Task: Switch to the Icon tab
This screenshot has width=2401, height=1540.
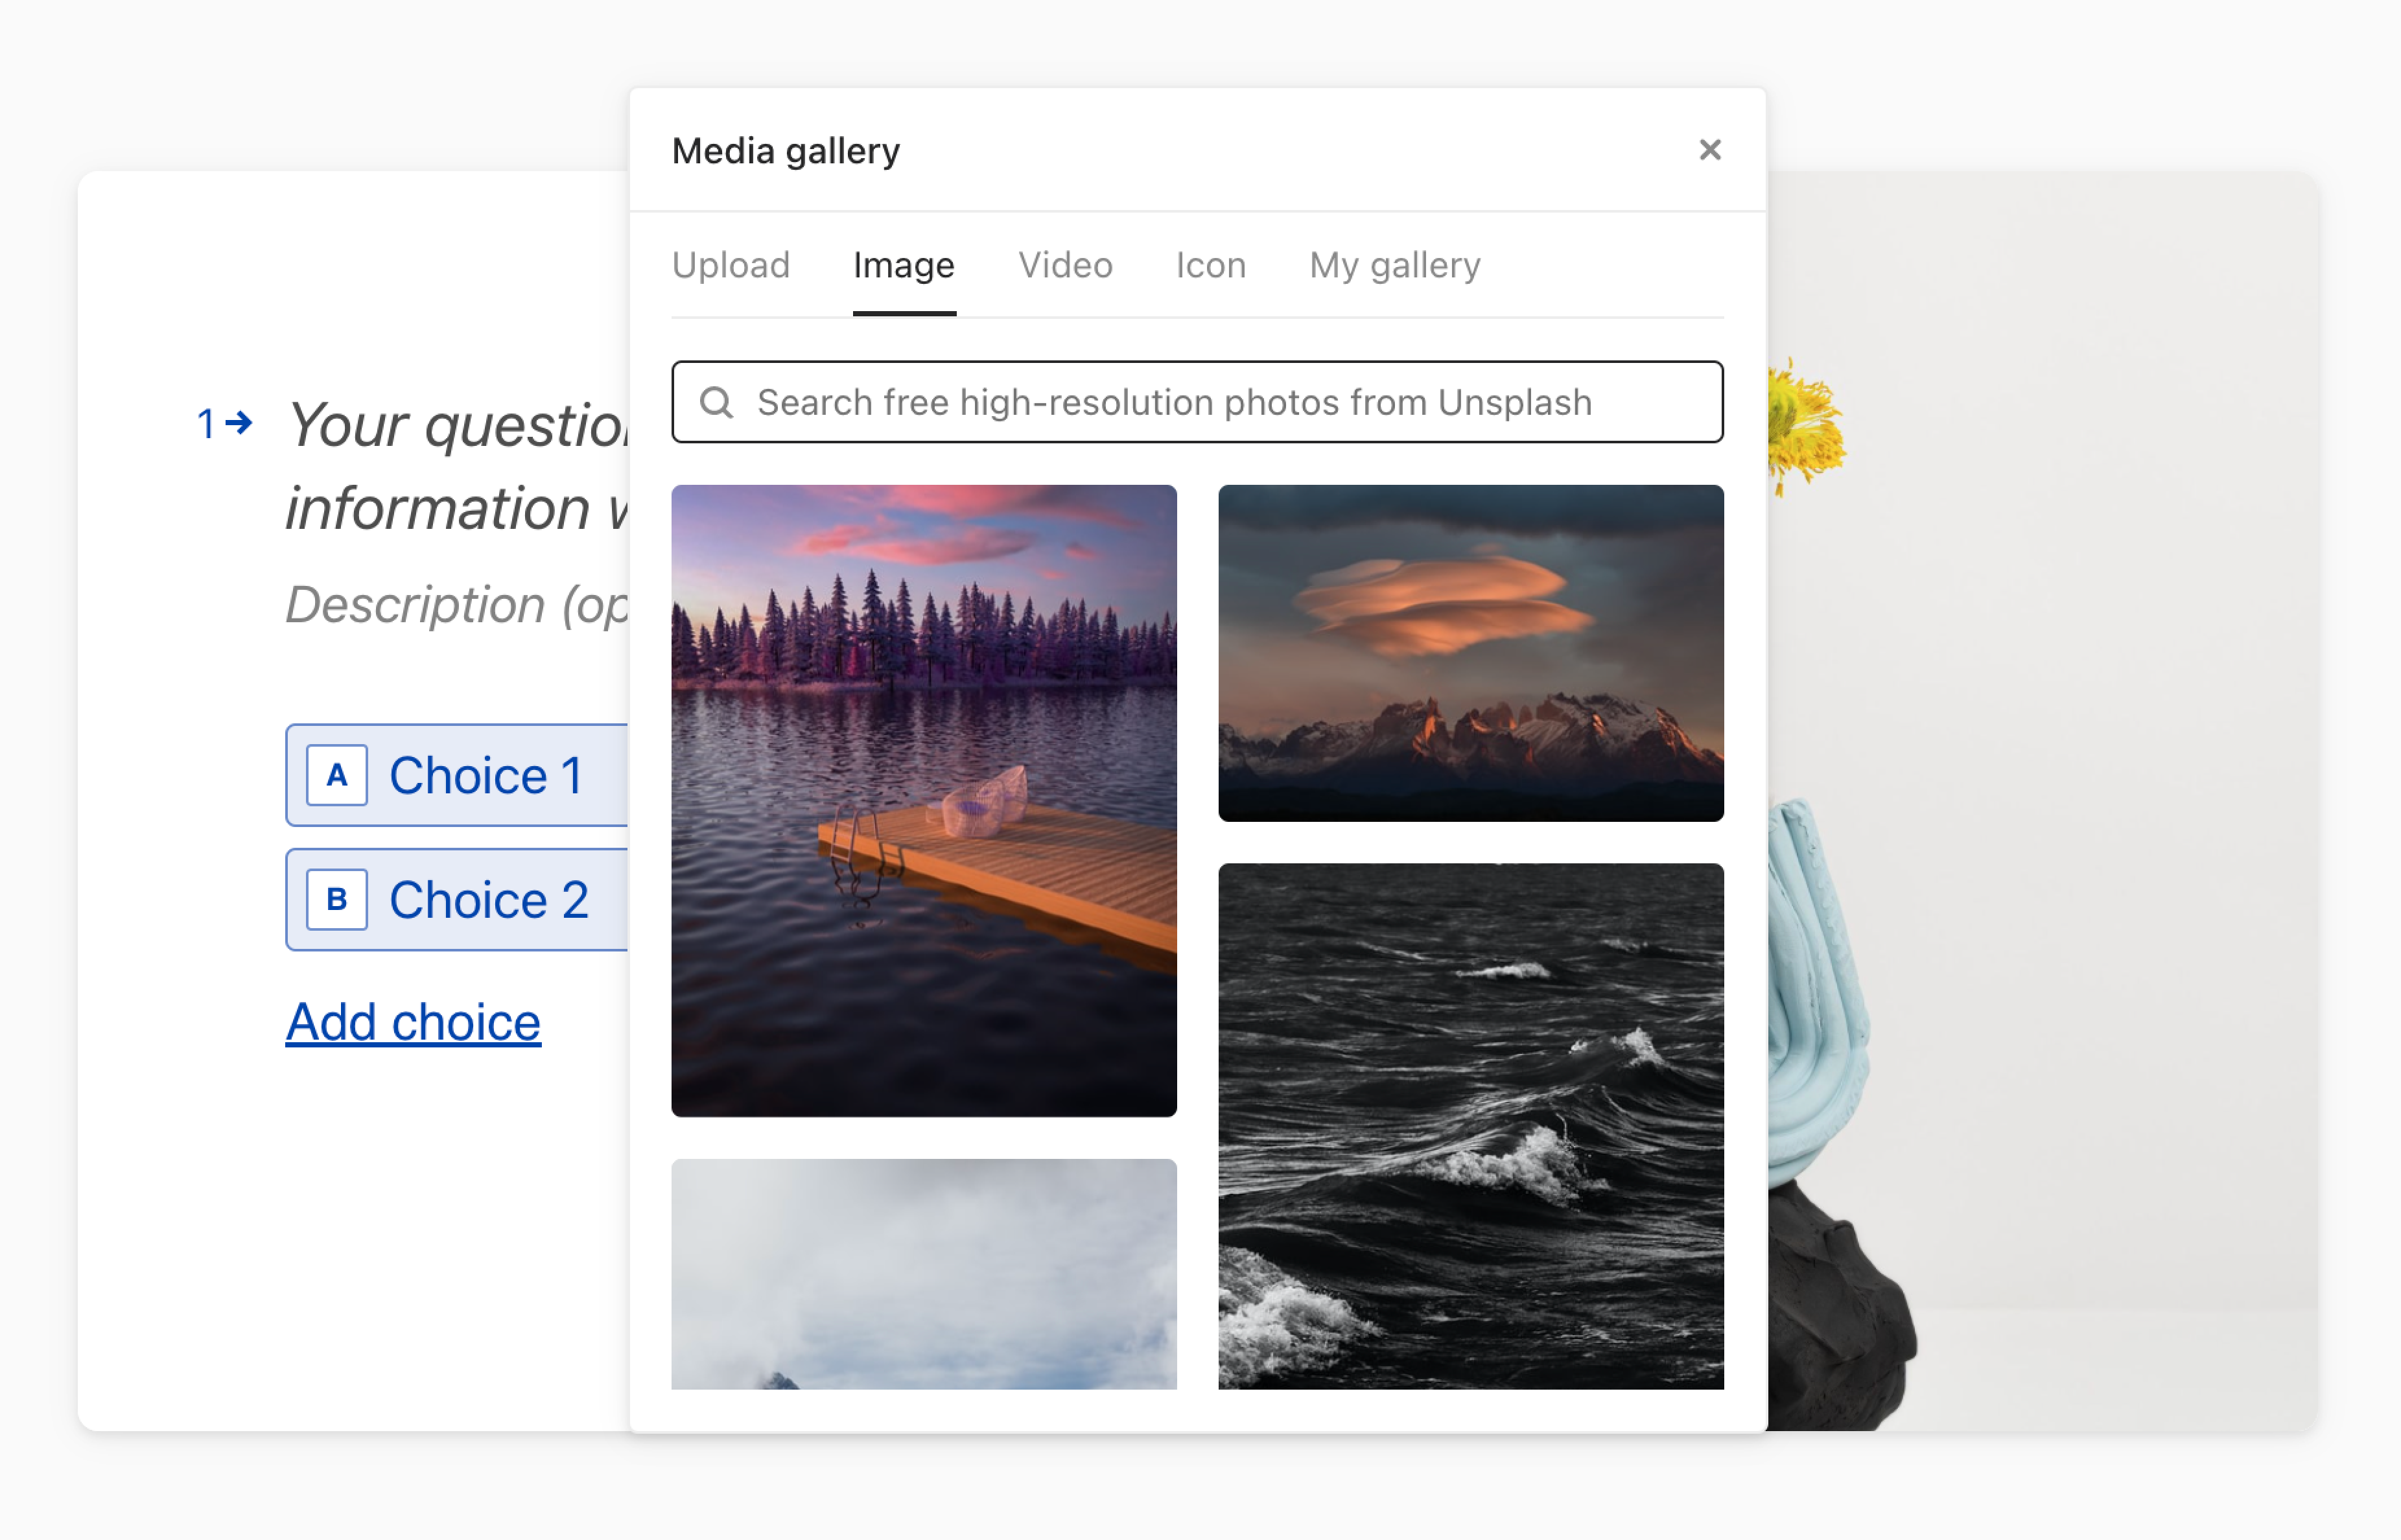Action: click(x=1210, y=265)
